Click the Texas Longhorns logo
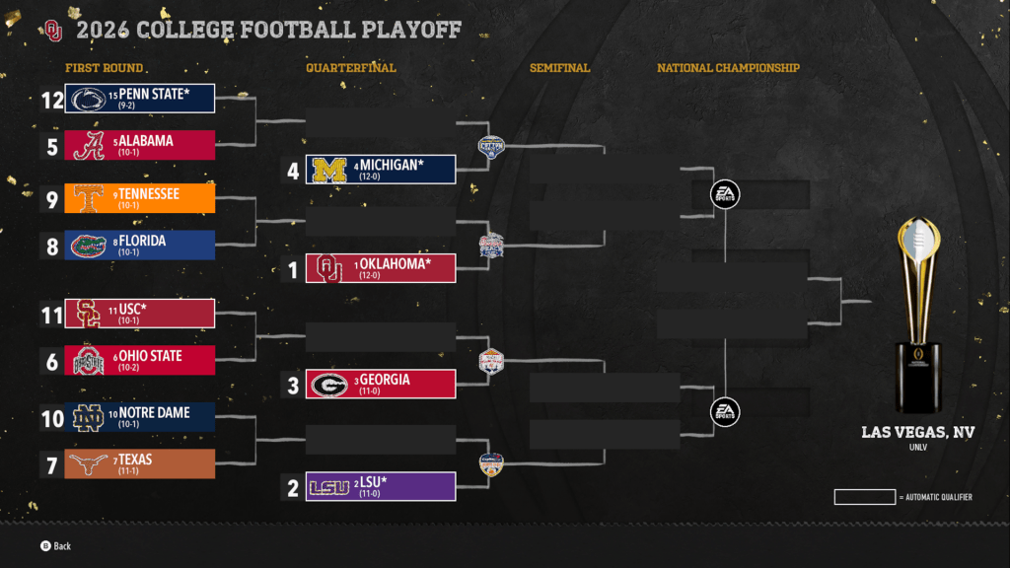The width and height of the screenshot is (1010, 568). 87,464
